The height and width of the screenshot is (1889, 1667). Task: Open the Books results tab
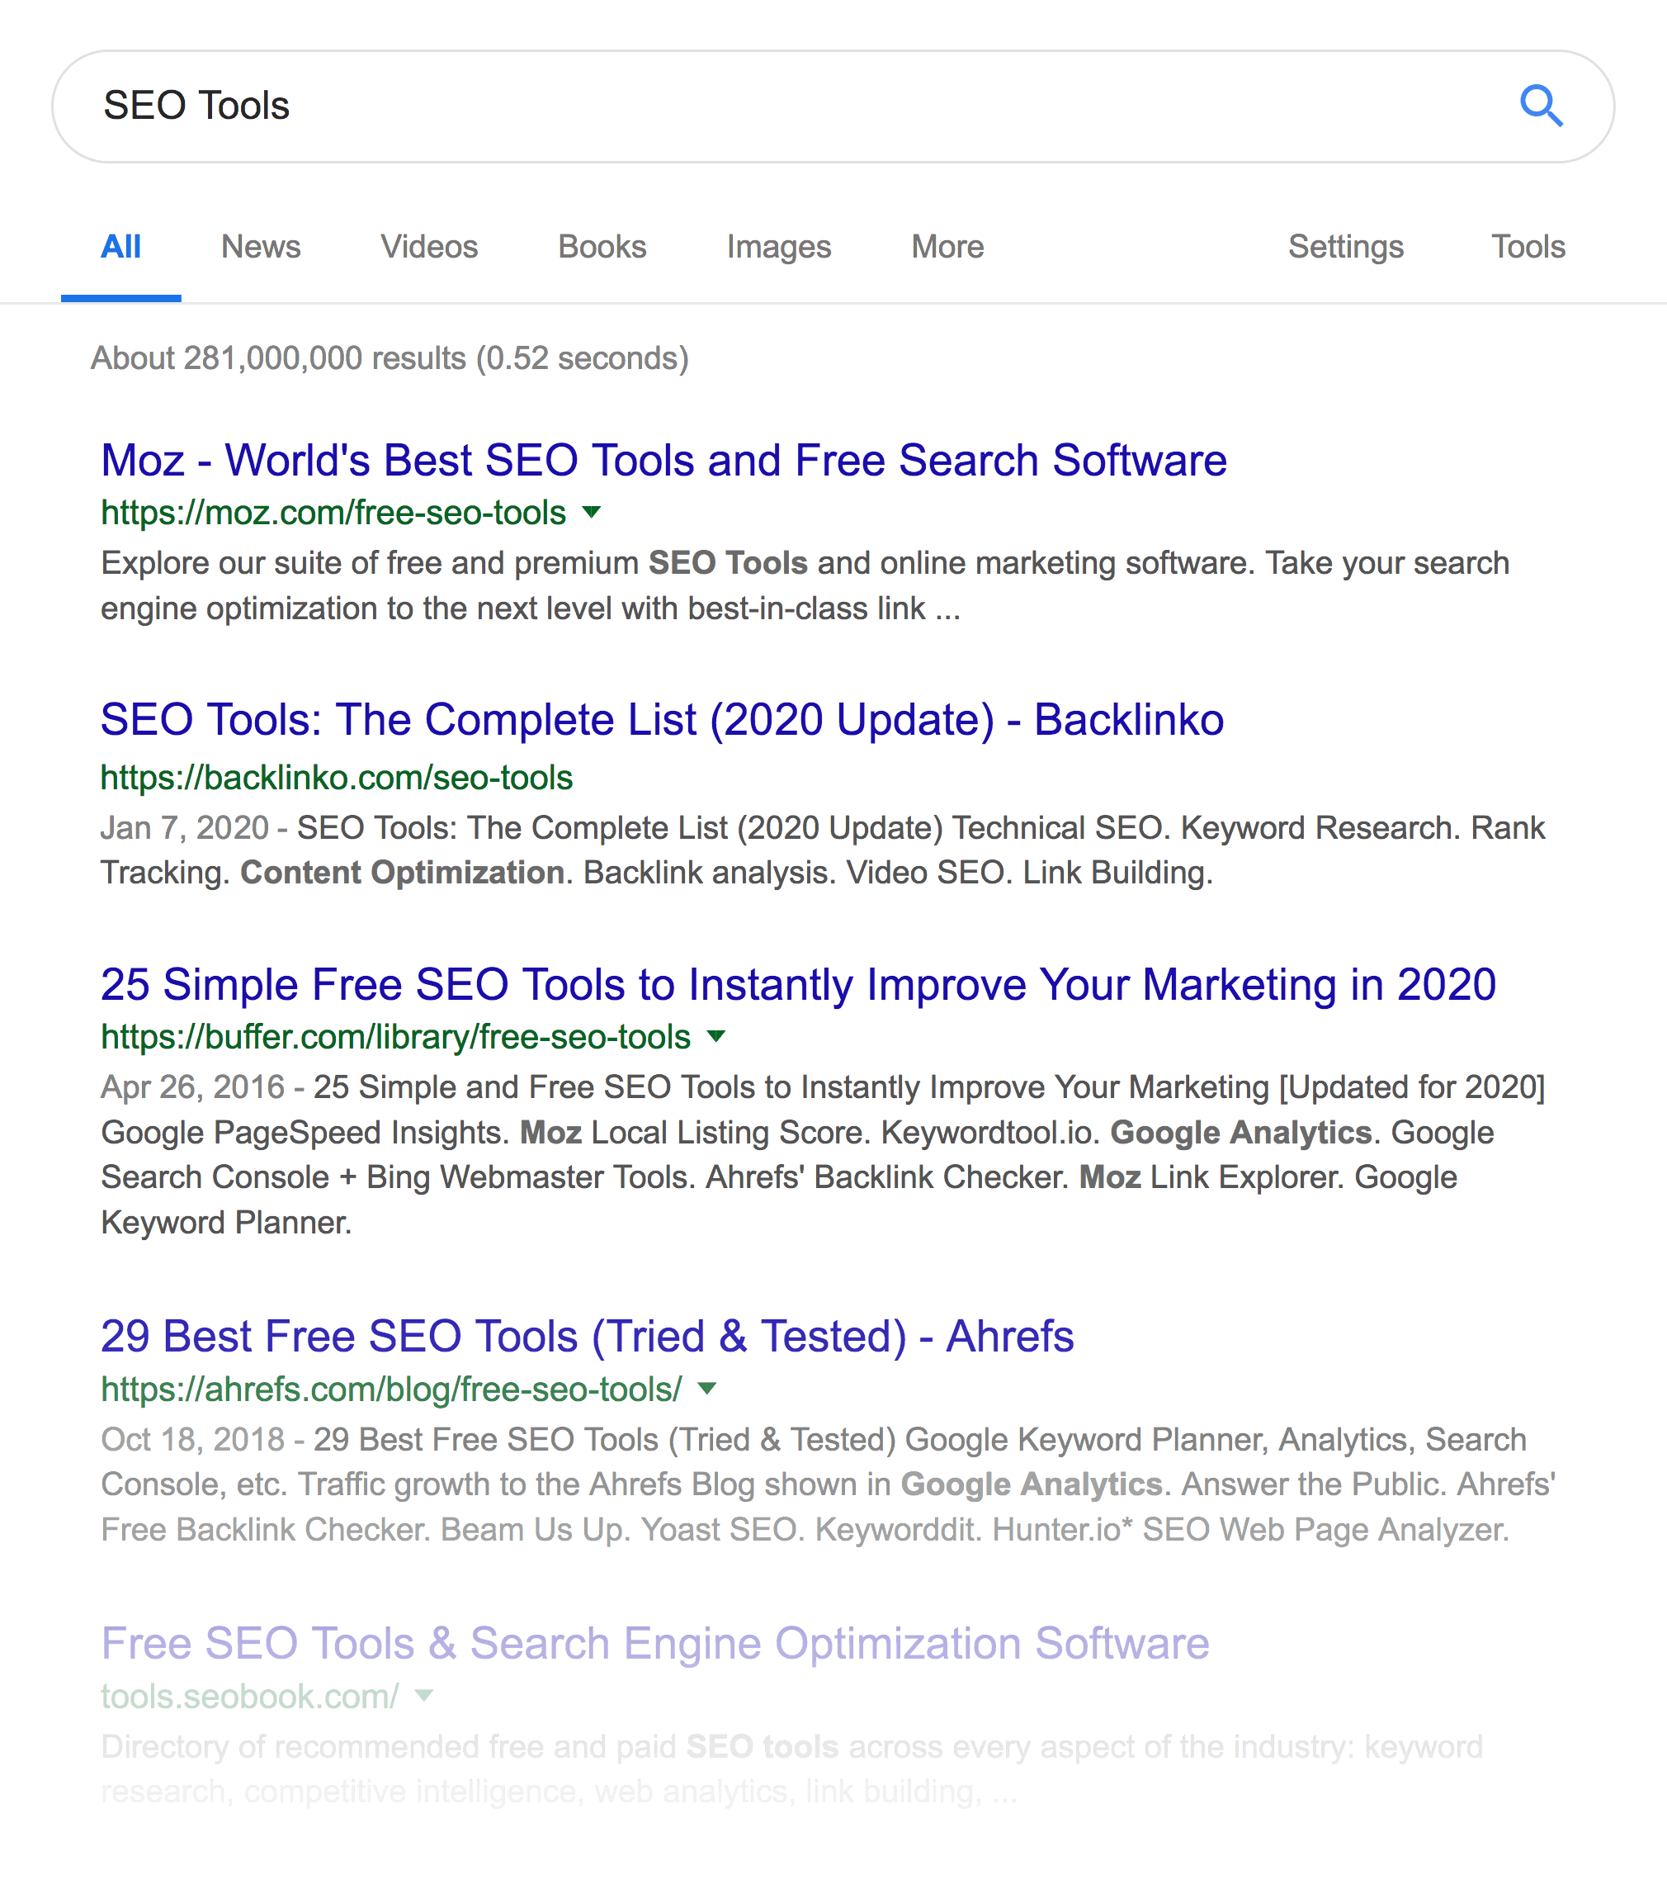(602, 247)
